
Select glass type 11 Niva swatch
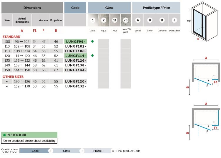(115, 20)
